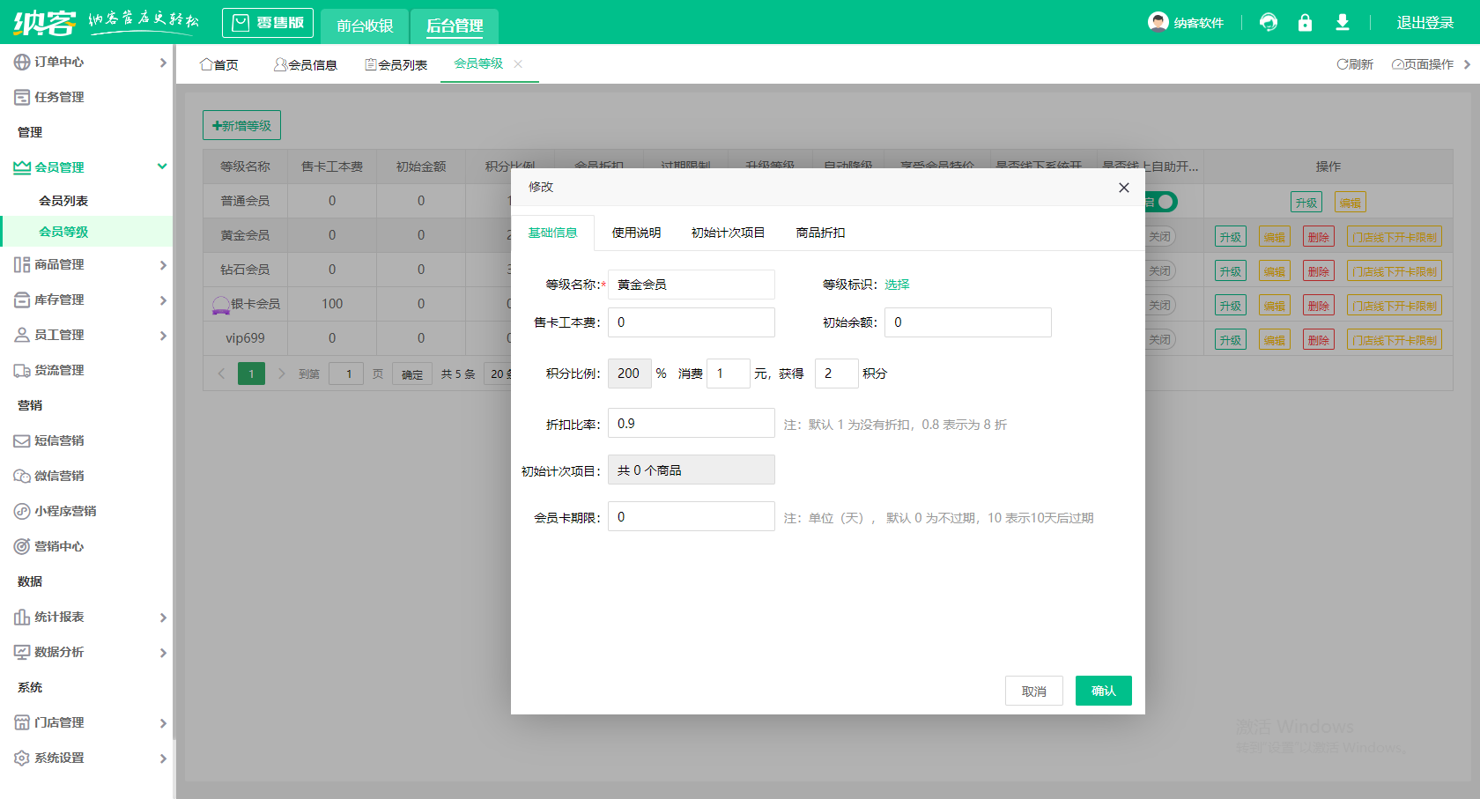The width and height of the screenshot is (1480, 799).
Task: Expand 页面操作 dropdown in tab bar
Action: 1428,64
